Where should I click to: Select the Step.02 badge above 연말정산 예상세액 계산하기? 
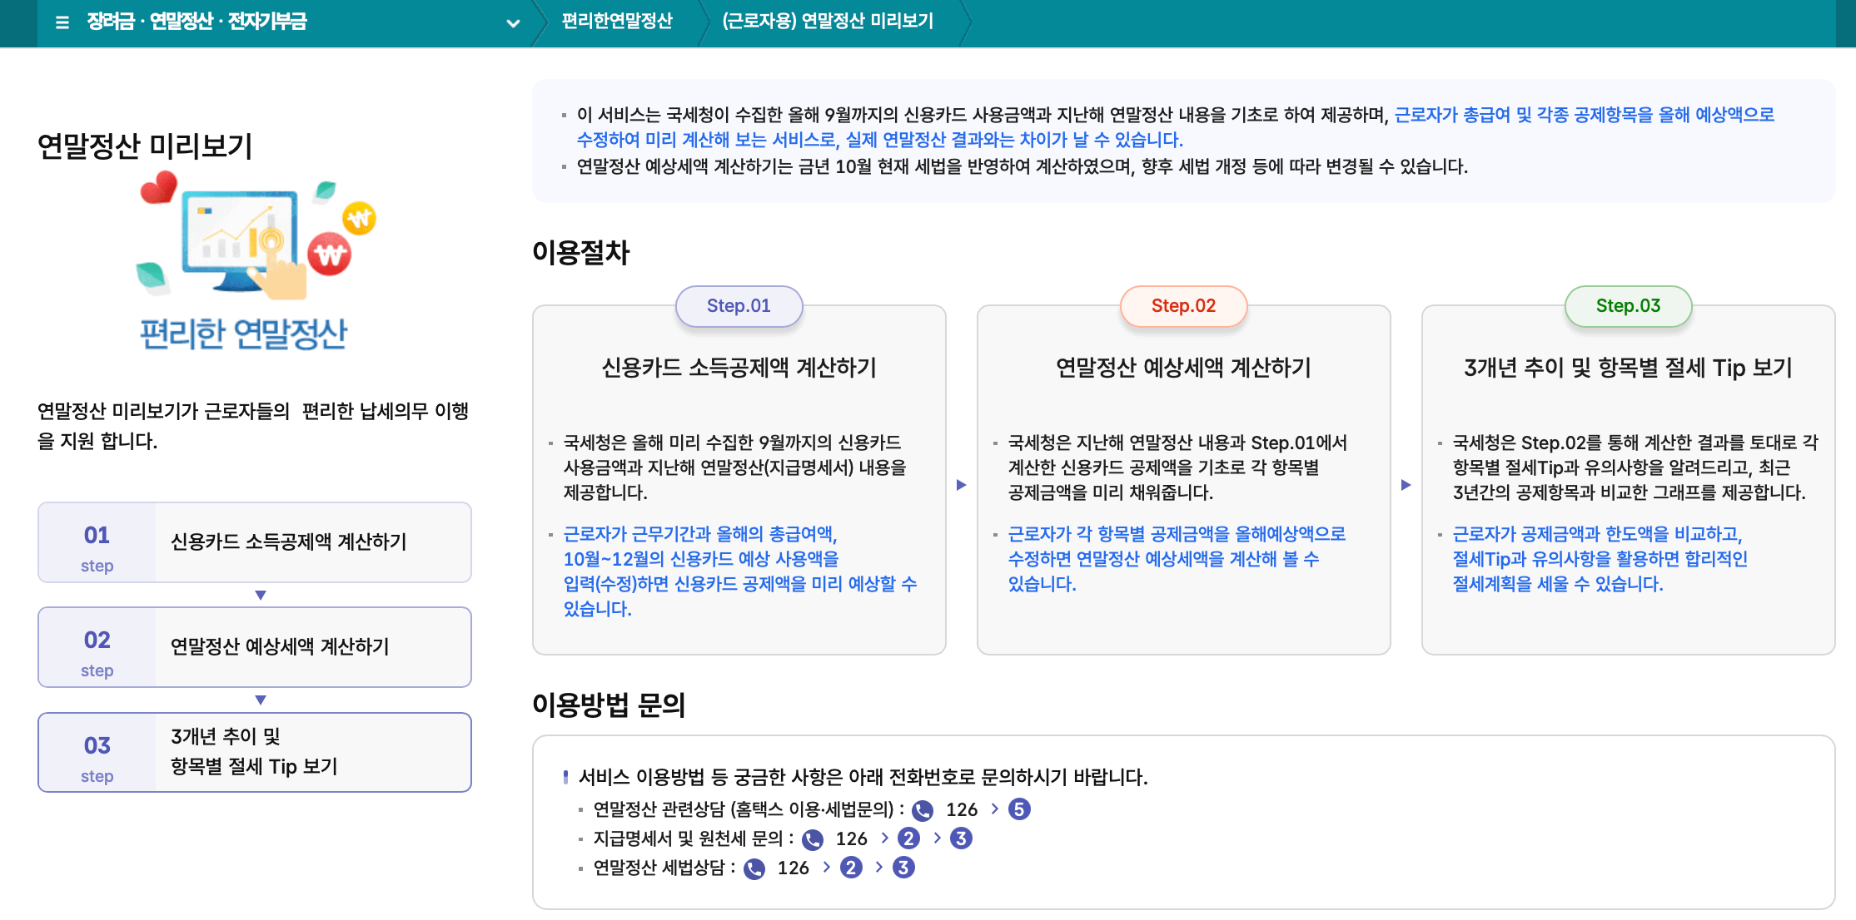pos(1184,306)
